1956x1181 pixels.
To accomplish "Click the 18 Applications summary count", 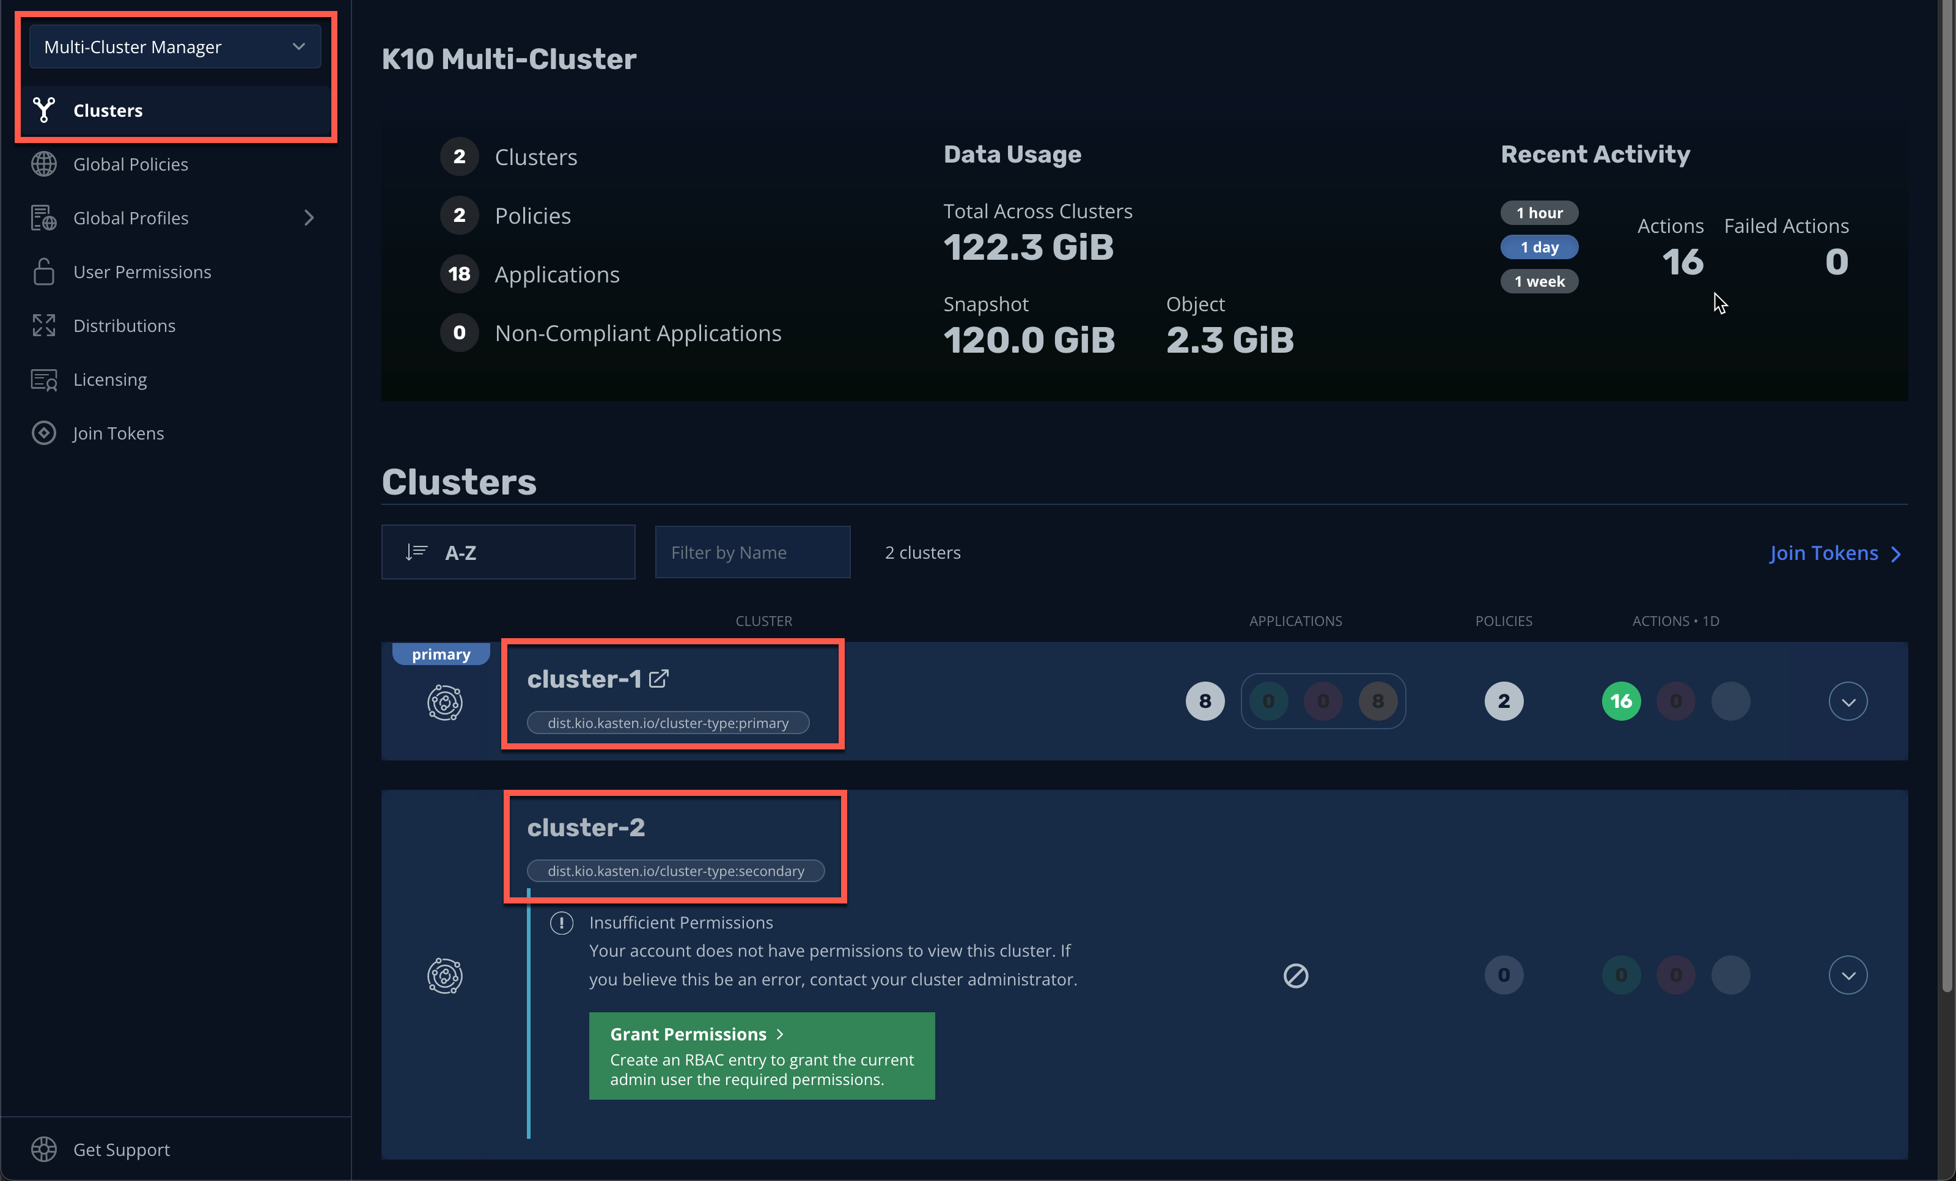I will [459, 274].
